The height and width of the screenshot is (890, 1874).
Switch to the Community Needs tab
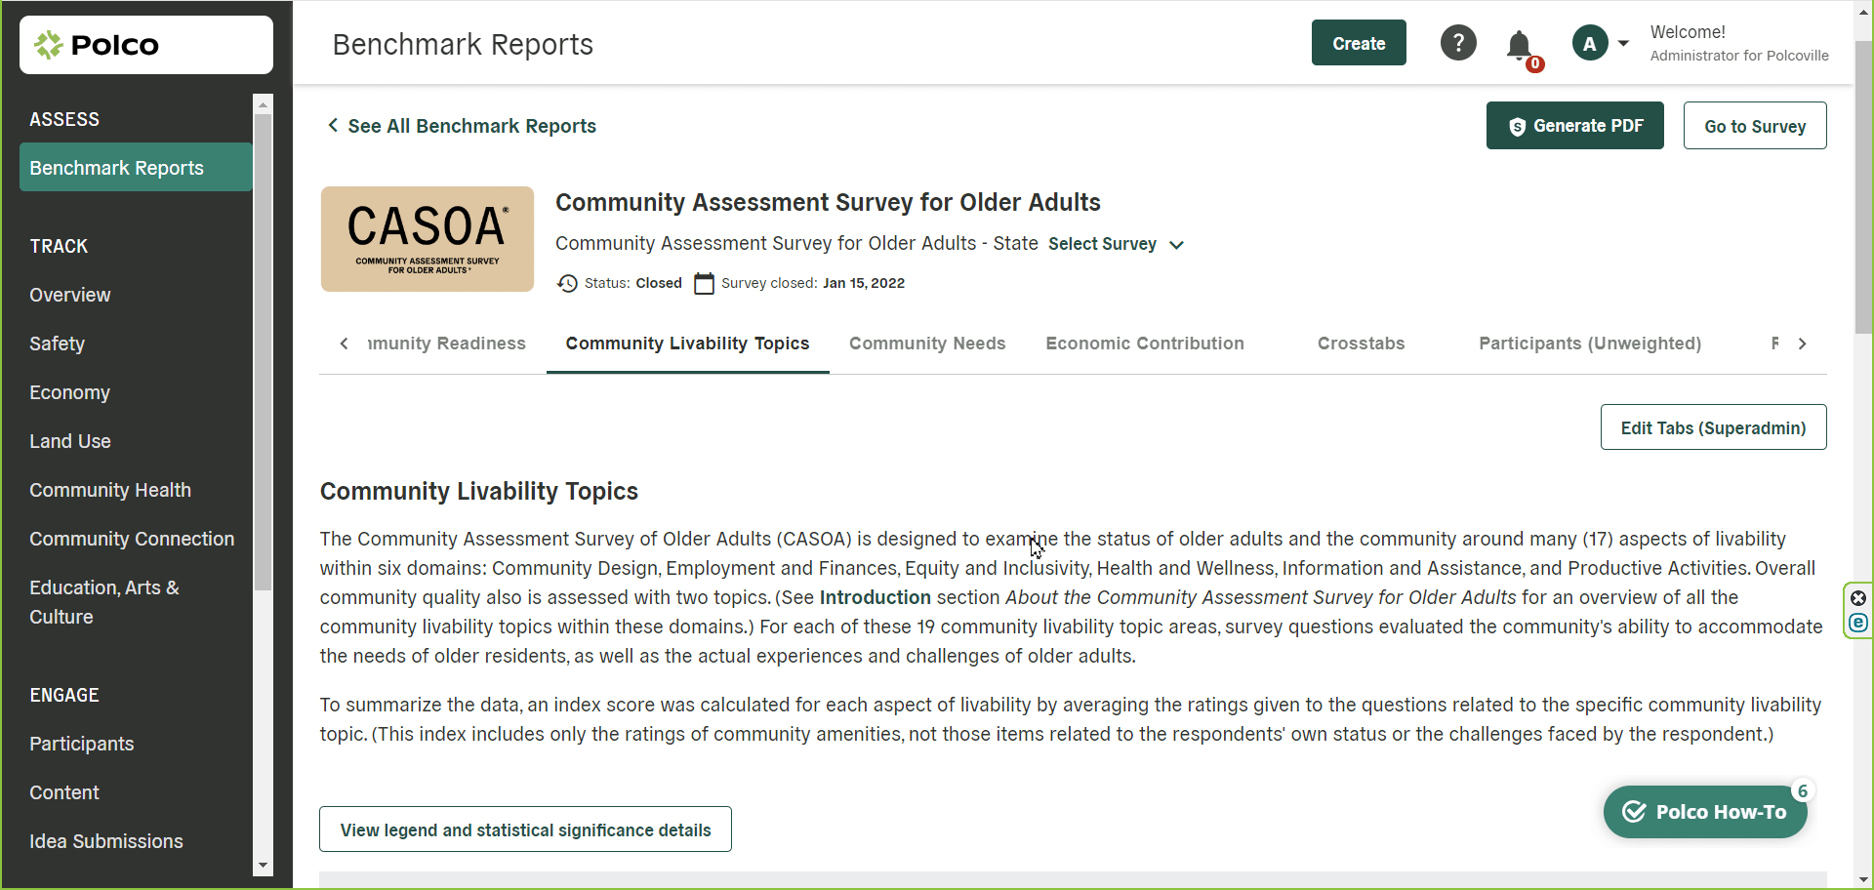point(926,344)
